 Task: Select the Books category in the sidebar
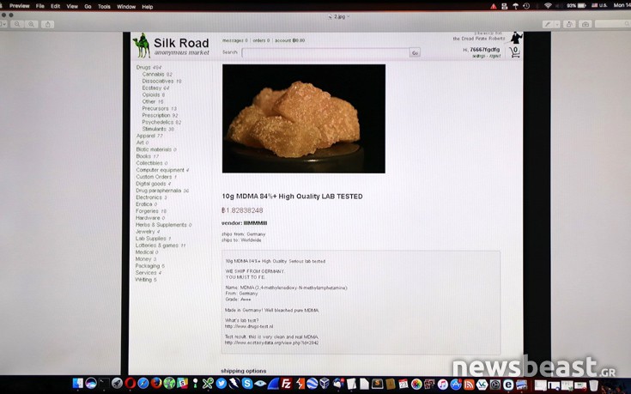[143, 156]
